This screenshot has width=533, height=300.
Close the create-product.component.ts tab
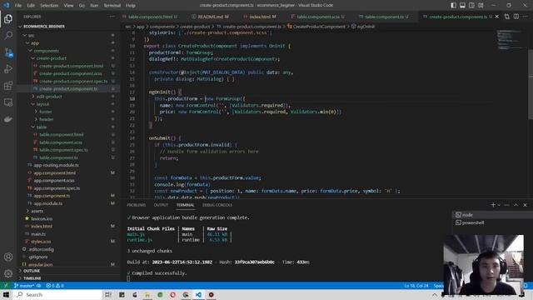point(497,17)
